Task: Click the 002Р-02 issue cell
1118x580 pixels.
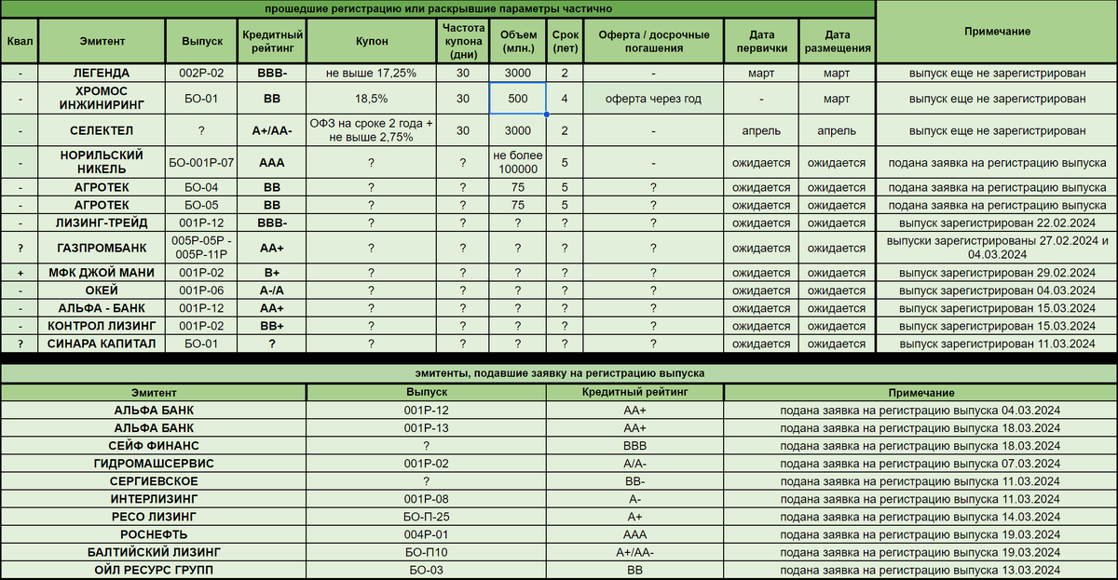Action: [201, 73]
